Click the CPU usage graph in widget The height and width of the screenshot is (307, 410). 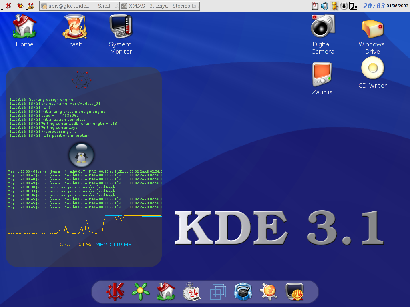(84, 225)
